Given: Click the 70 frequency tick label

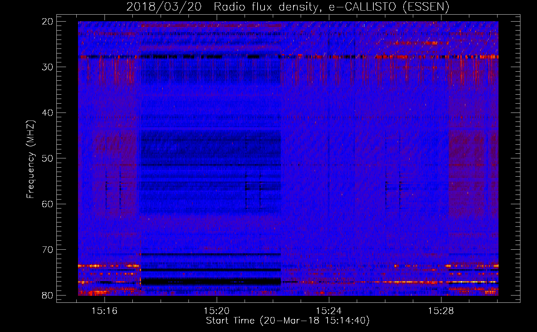Looking at the screenshot, I should (x=47, y=250).
